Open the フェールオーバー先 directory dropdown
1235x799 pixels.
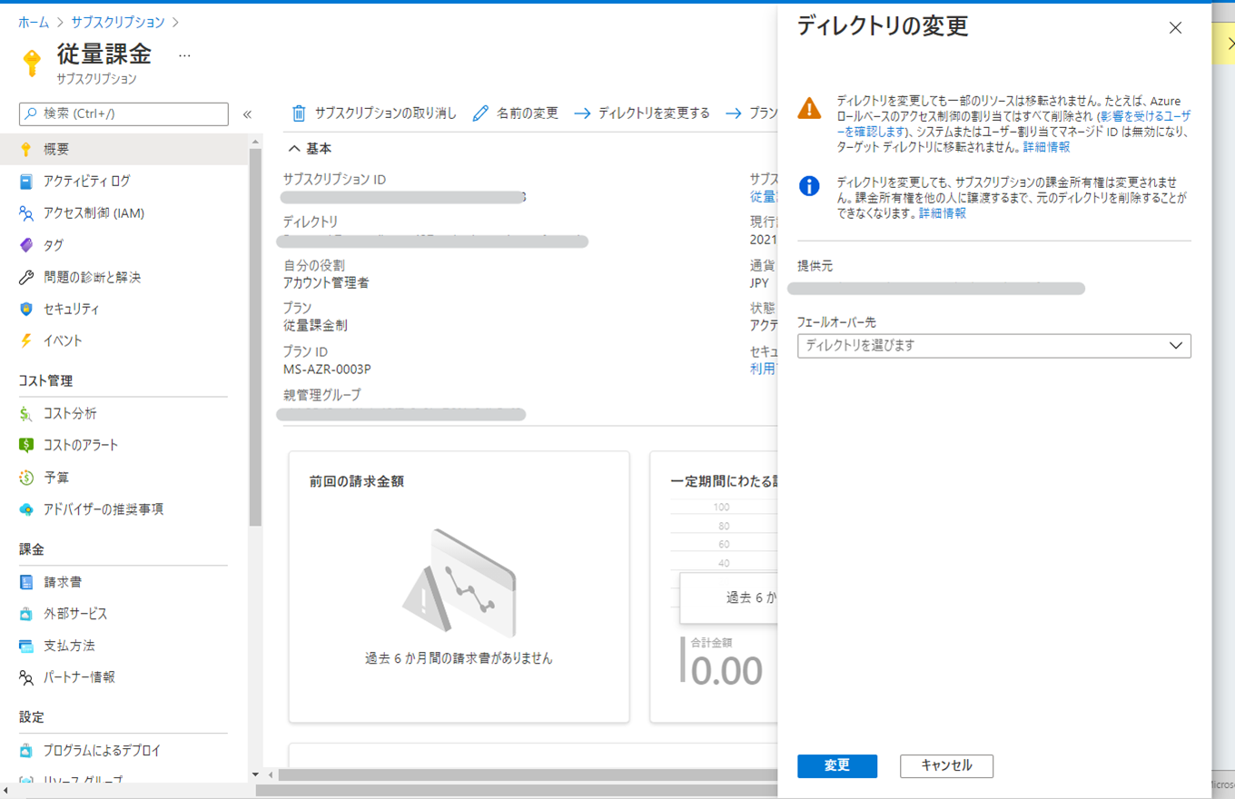click(x=993, y=346)
